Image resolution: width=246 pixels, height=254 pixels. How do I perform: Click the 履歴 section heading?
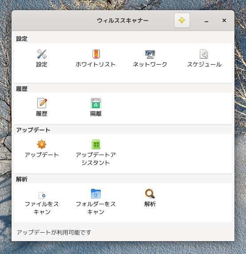(22, 89)
